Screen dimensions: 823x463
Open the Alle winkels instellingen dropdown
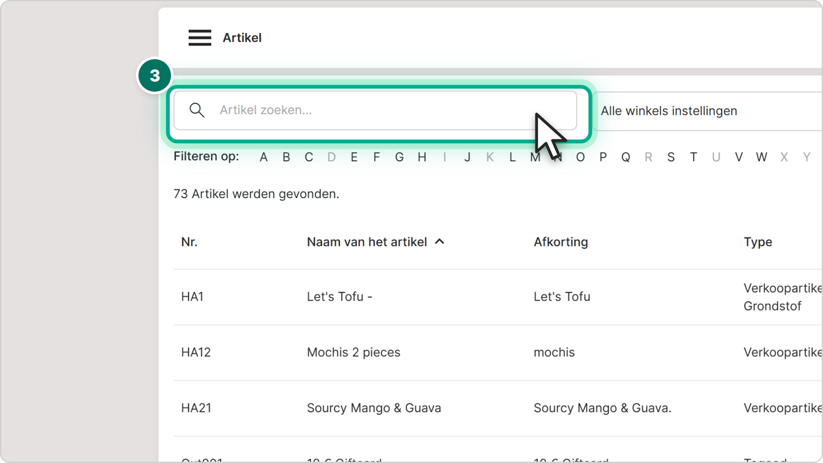point(707,111)
